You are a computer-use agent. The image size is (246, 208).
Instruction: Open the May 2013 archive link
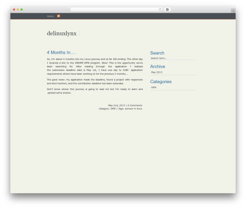click(156, 72)
